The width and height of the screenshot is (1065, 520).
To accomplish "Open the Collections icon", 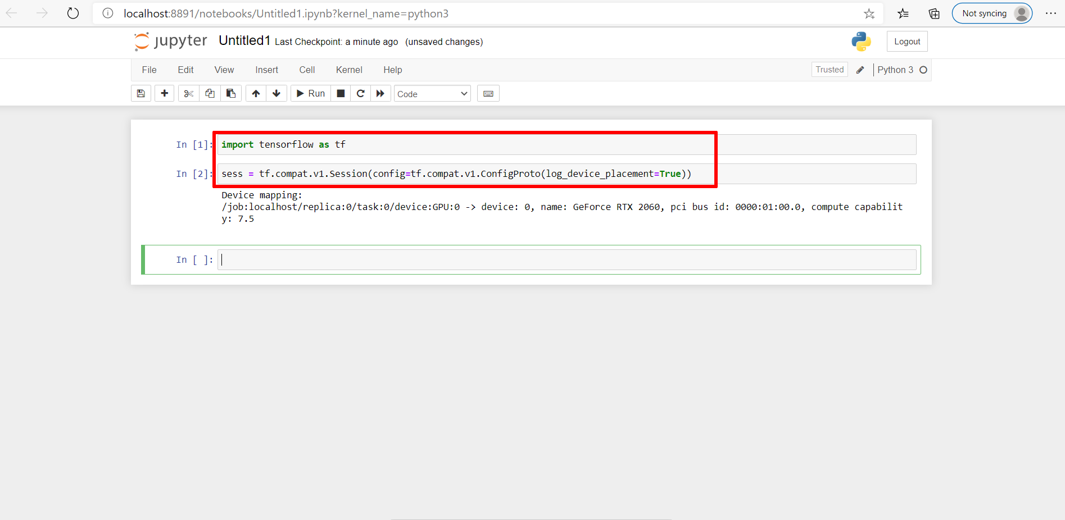I will pos(934,13).
